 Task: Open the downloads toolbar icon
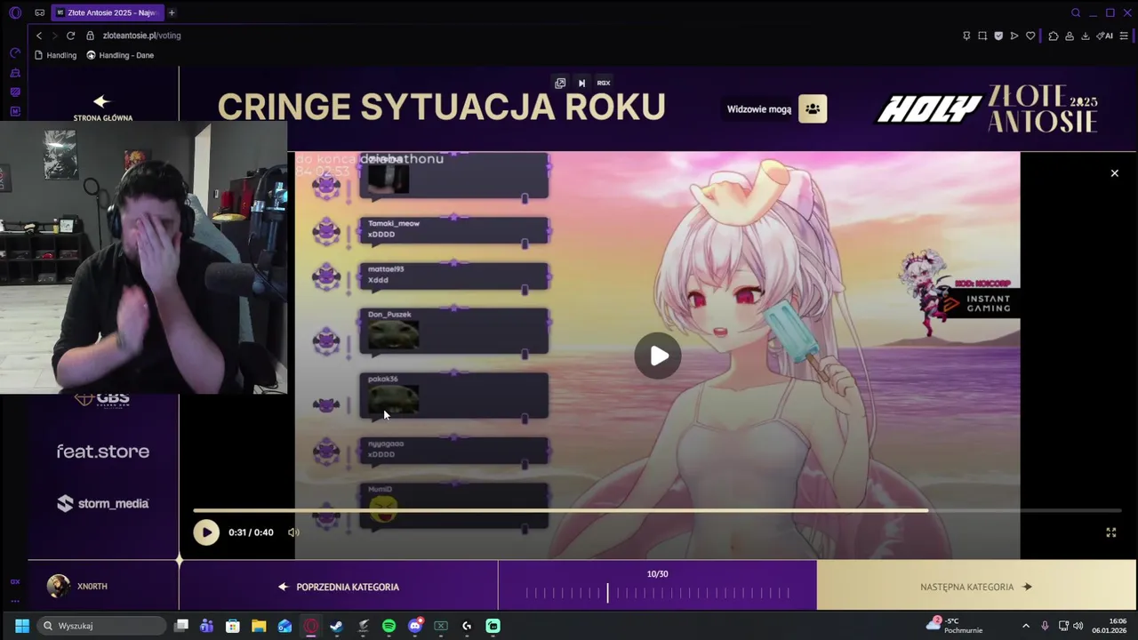tap(1086, 36)
